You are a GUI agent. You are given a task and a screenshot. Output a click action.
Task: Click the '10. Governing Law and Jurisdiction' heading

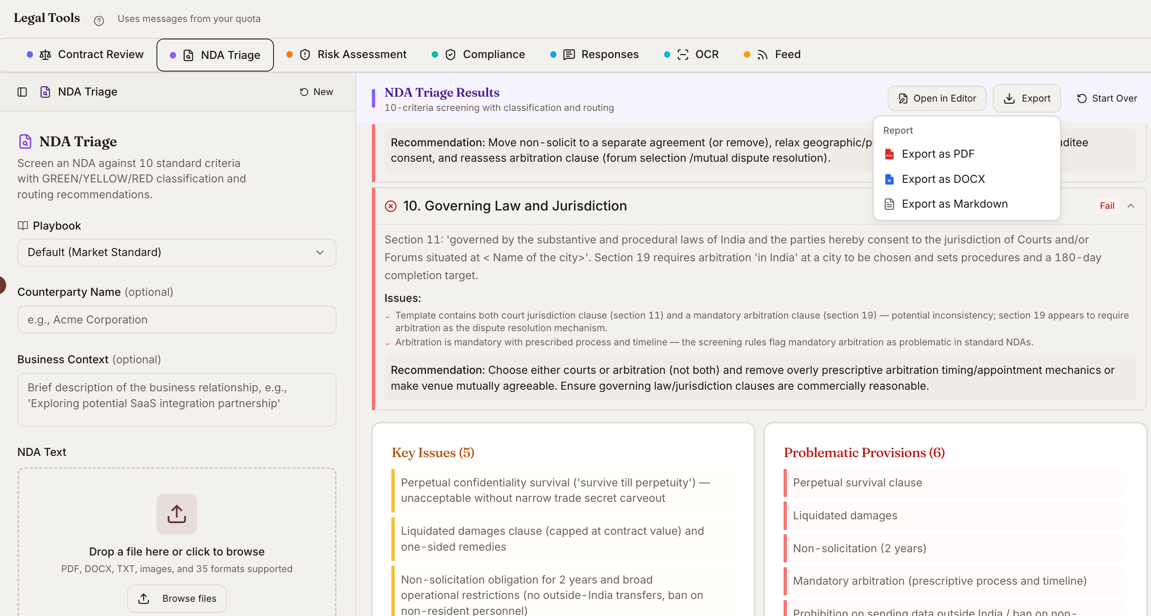pyautogui.click(x=515, y=206)
